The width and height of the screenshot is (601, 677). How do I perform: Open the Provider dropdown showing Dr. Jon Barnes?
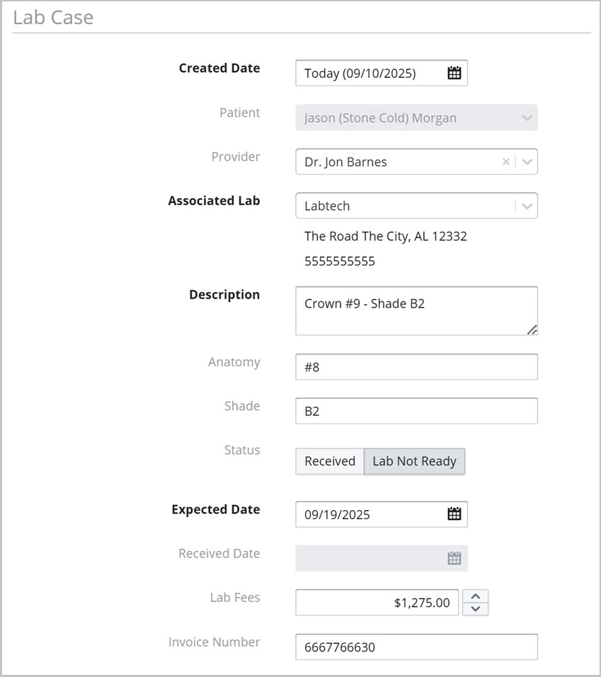point(526,161)
